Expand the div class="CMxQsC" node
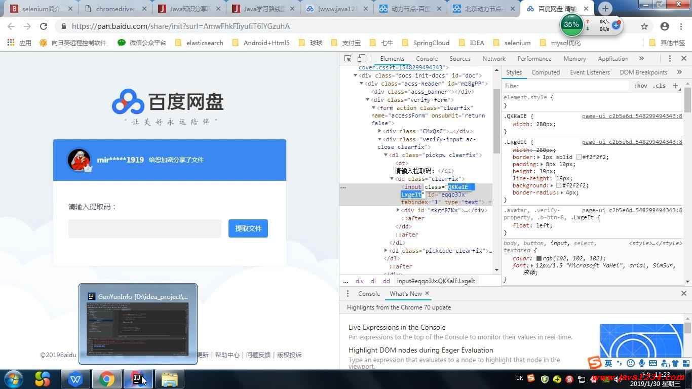692x389 pixels. click(x=380, y=131)
